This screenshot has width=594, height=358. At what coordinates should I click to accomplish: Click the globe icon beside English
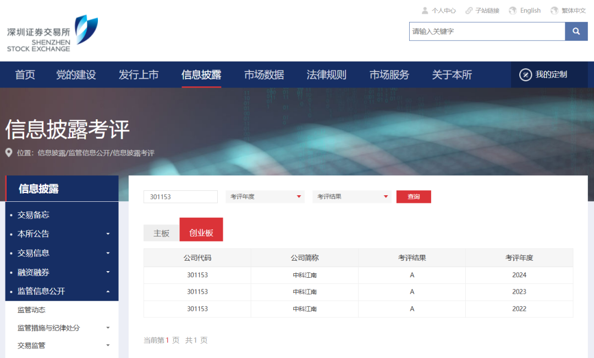(513, 10)
